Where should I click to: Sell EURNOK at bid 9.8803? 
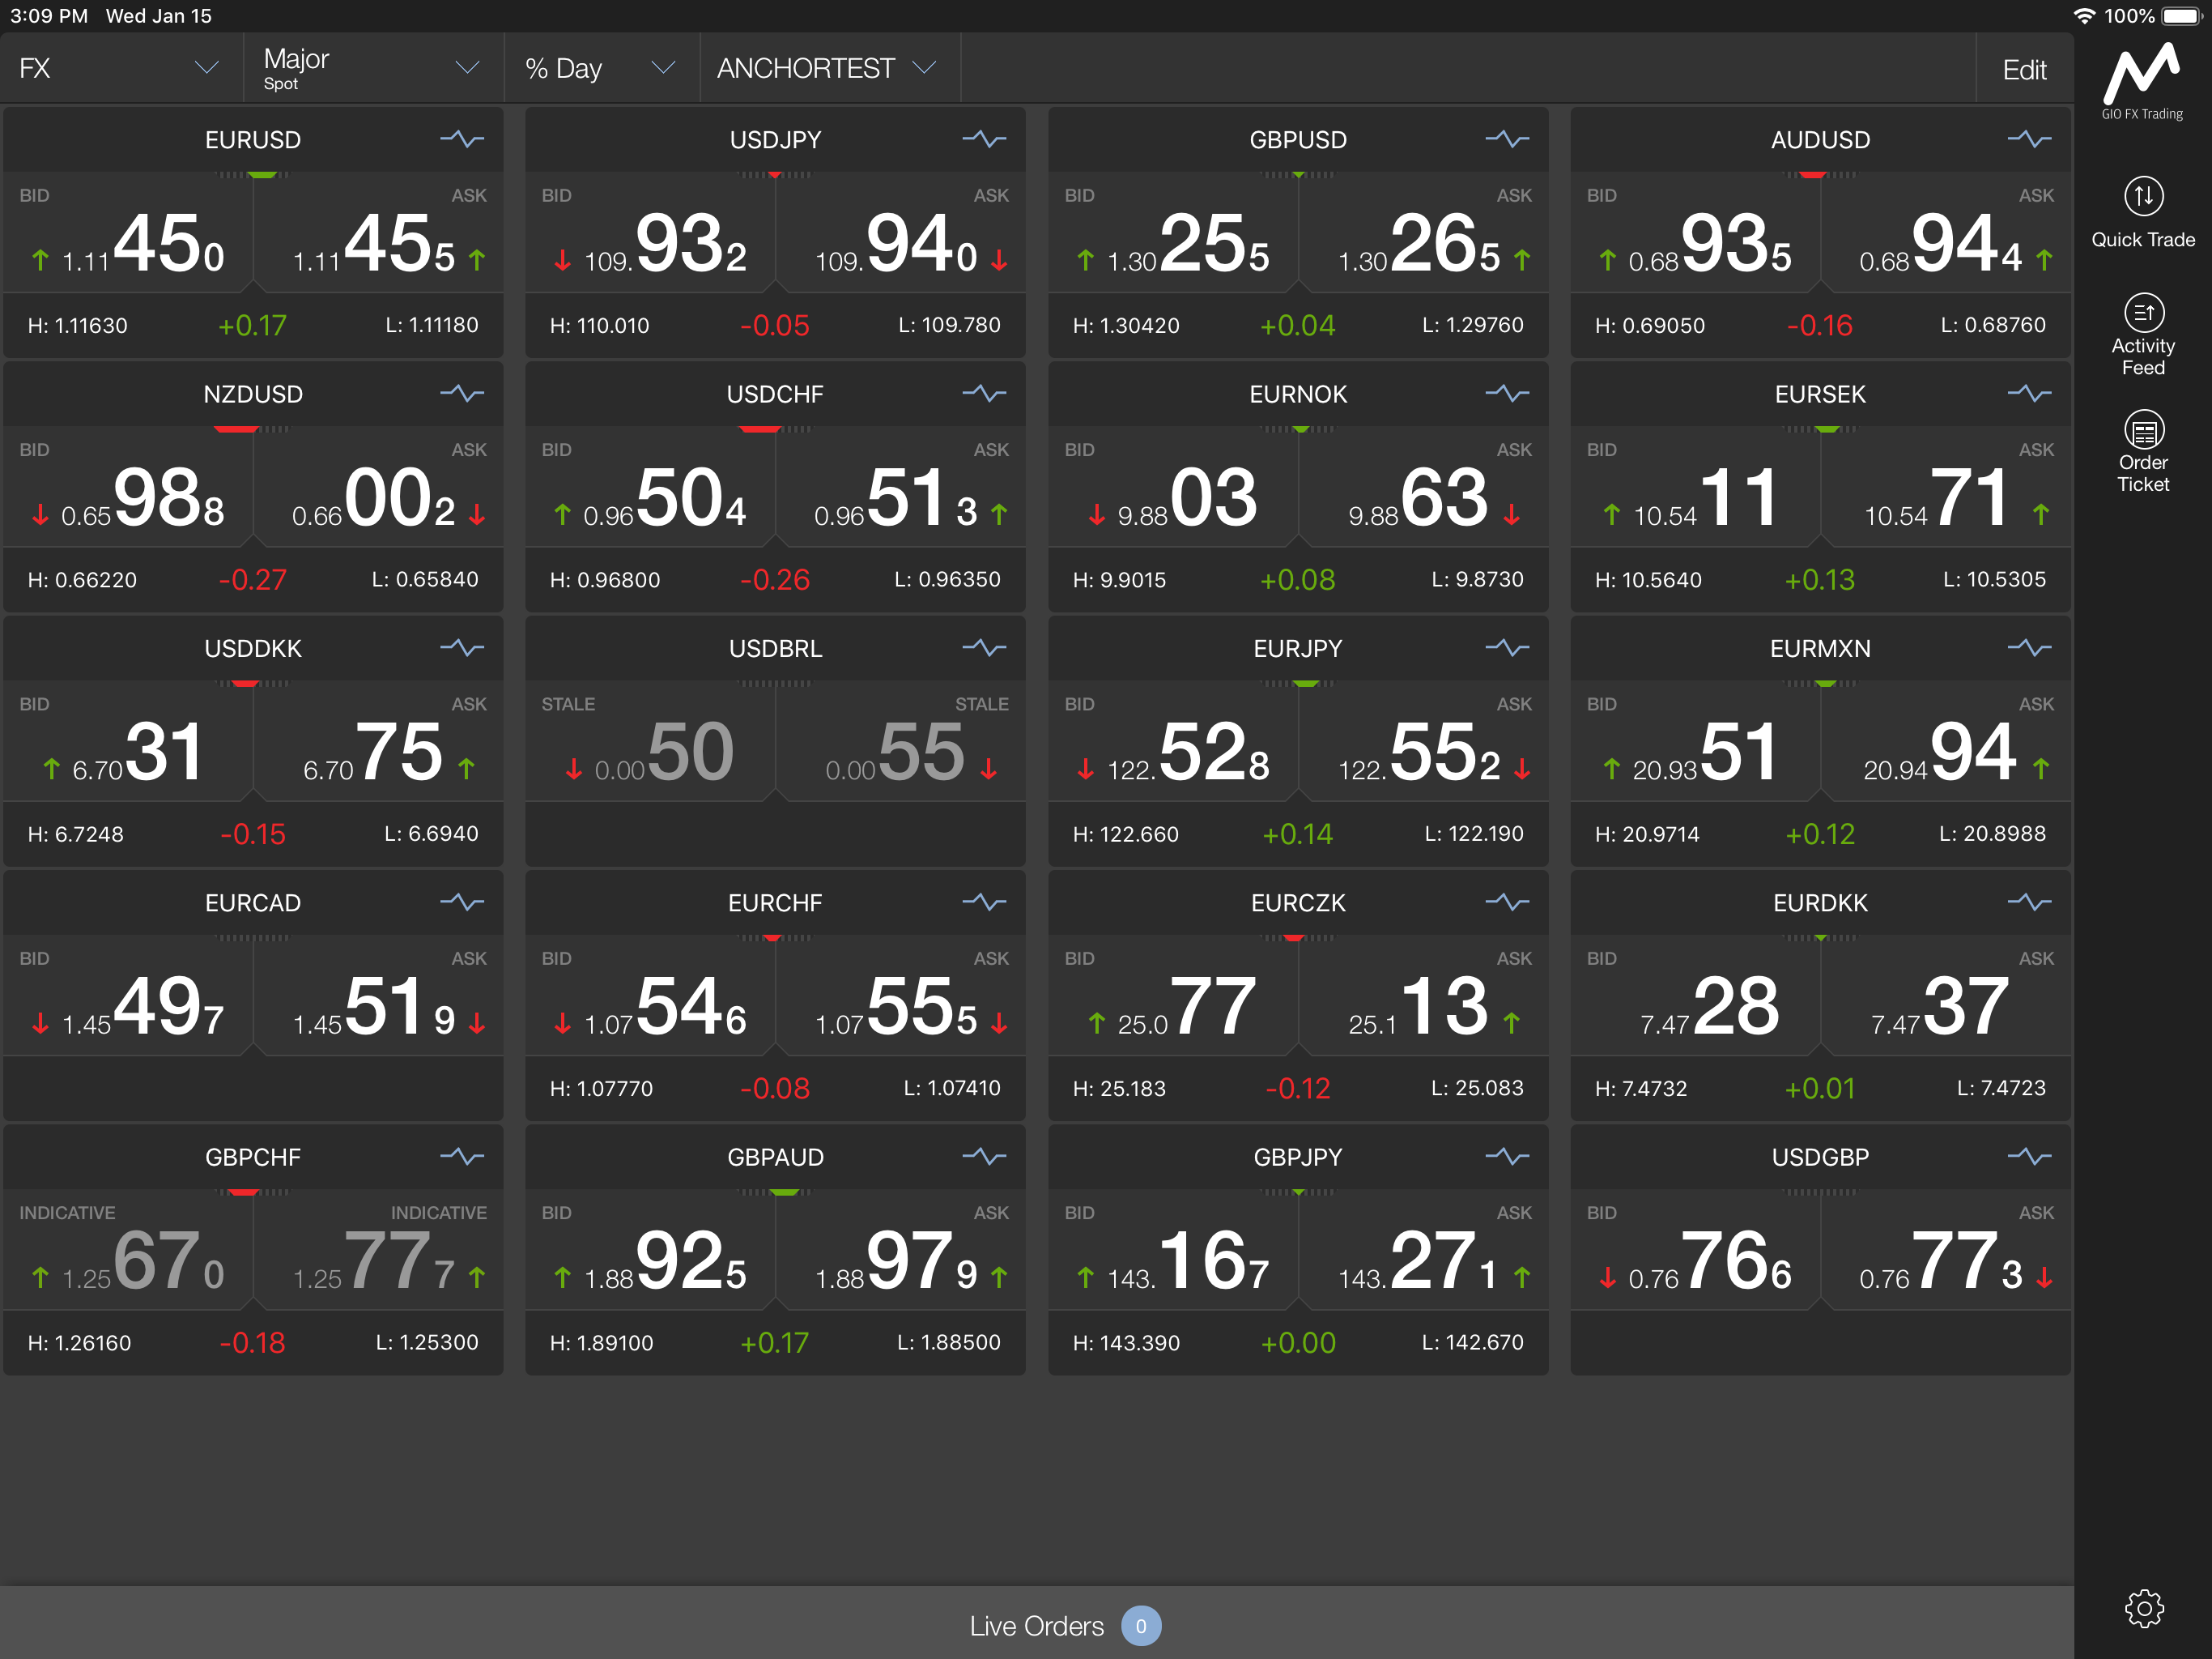1173,486
